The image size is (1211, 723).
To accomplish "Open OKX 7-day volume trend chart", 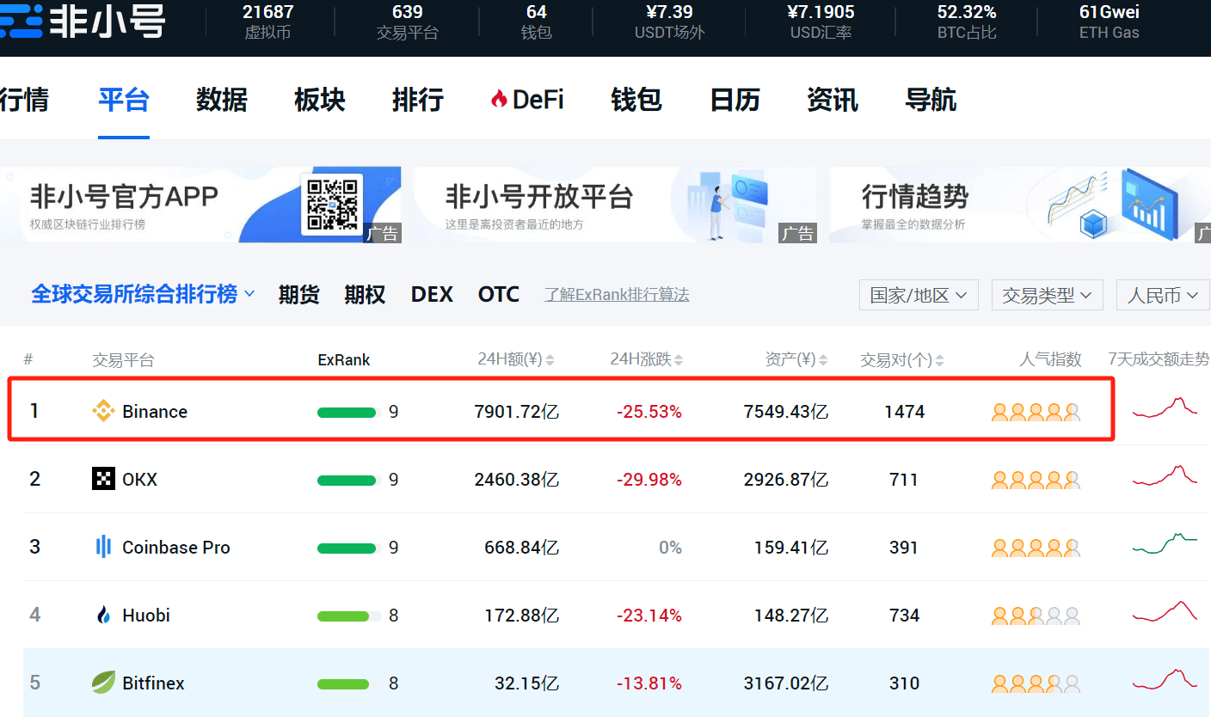I will (x=1165, y=475).
